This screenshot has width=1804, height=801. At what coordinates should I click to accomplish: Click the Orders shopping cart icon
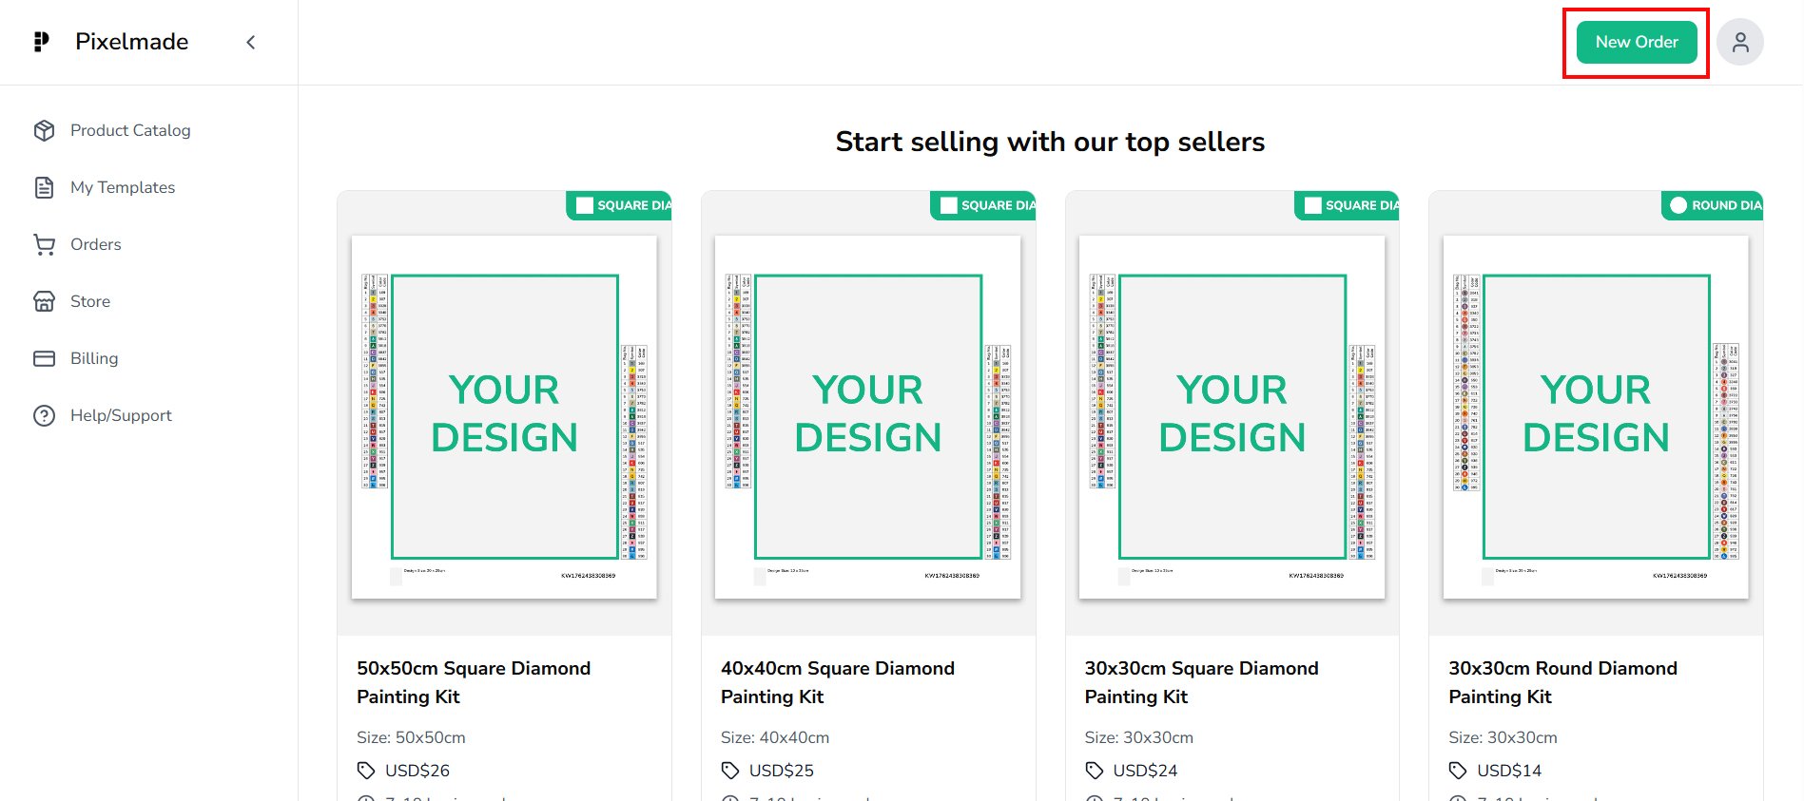click(44, 244)
